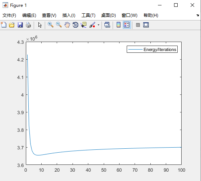Viewport: 201px width, 181px height.
Task: Click the dock figure arrow at the menu bar's right end
Action: [197, 15]
